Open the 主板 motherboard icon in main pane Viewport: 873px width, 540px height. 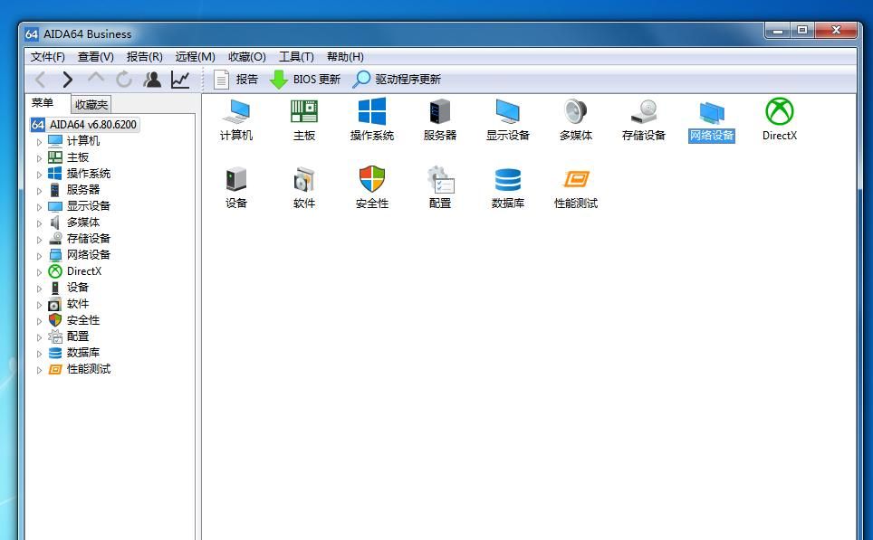[304, 112]
